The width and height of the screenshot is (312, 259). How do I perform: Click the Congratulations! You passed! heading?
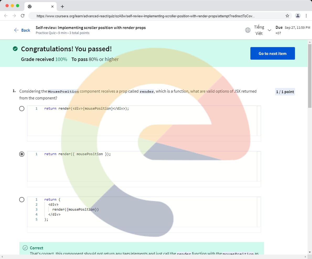(66, 49)
